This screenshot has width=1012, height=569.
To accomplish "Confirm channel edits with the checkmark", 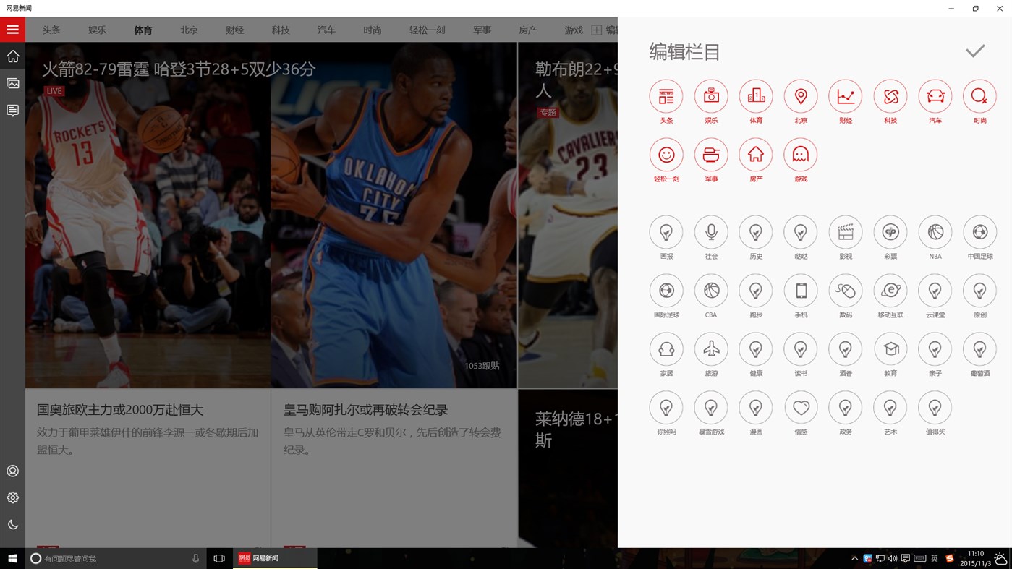I will point(974,50).
